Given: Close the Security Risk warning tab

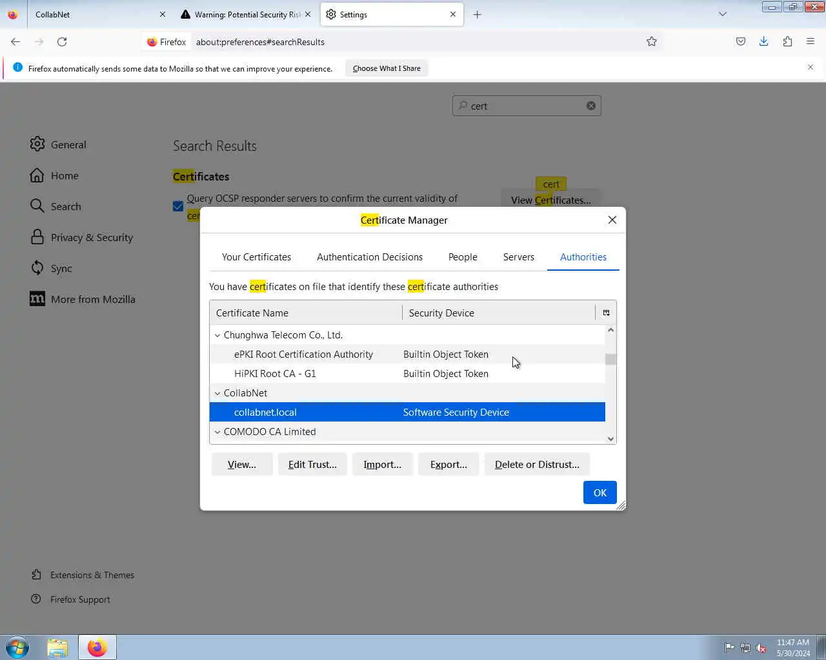Looking at the screenshot, I should pyautogui.click(x=308, y=14).
